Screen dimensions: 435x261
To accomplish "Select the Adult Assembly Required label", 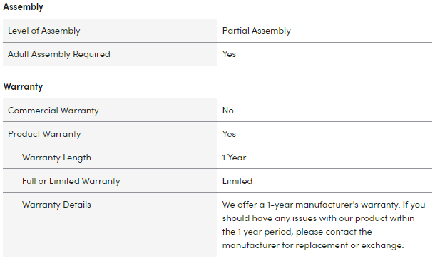I will 58,54.
